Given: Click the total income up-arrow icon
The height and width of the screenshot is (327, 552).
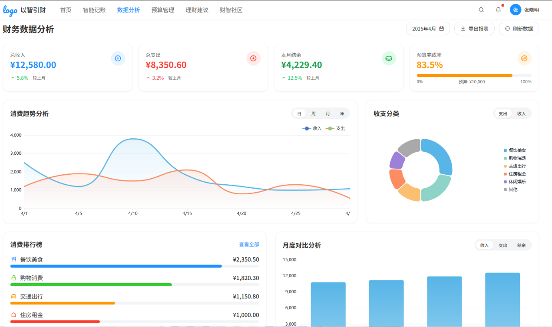Looking at the screenshot, I should coord(118,58).
